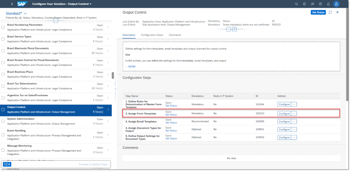This screenshot has width=350, height=171.
Task: Navigate into Event Handling with arrow
Action: coord(108,135)
